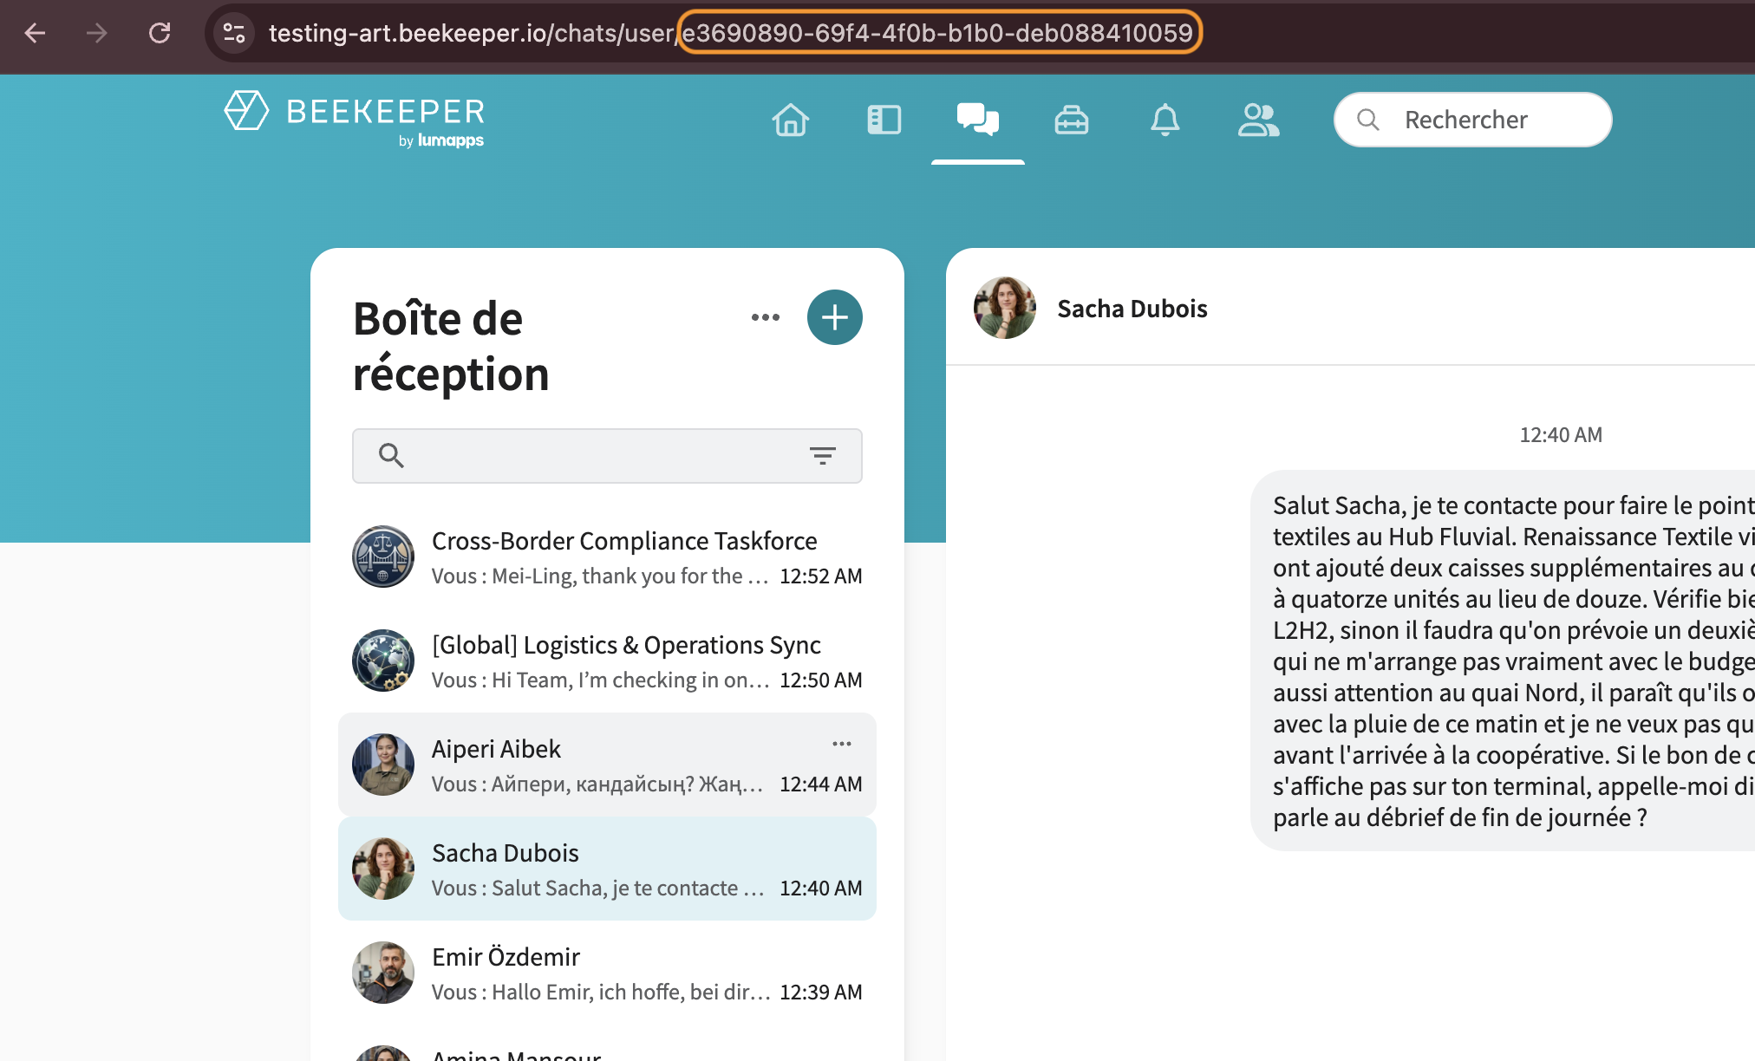Click the Logistics & Operations globe avatar
1755x1061 pixels.
click(x=383, y=661)
